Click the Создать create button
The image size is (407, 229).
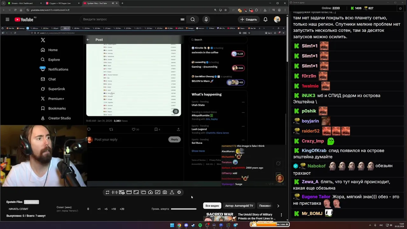pyautogui.click(x=248, y=19)
